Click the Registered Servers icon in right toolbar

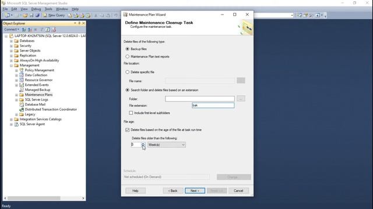pos(299,16)
